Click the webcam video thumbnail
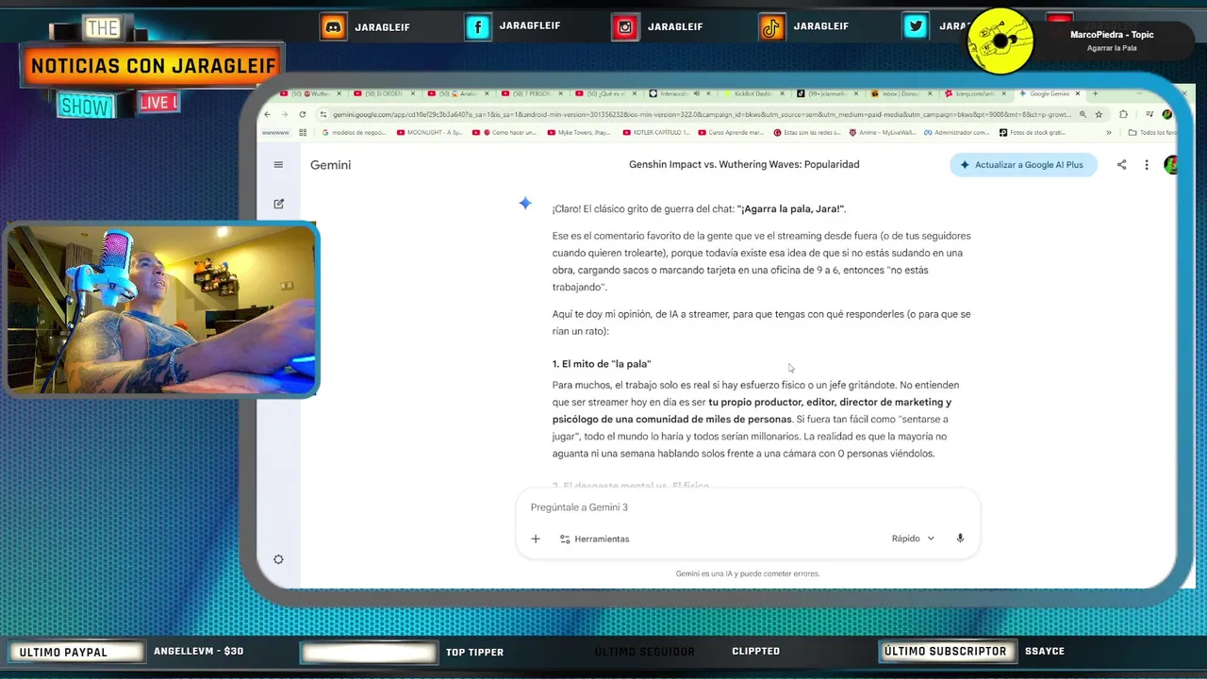Image resolution: width=1207 pixels, height=679 pixels. 161,309
